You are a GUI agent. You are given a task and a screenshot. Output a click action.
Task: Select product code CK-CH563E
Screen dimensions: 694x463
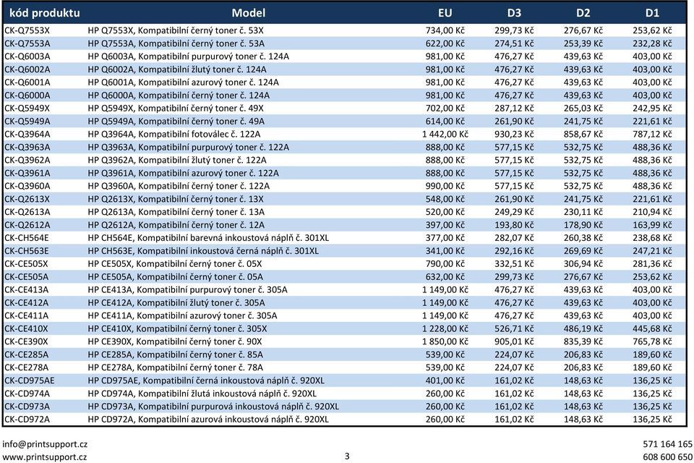[x=27, y=251]
